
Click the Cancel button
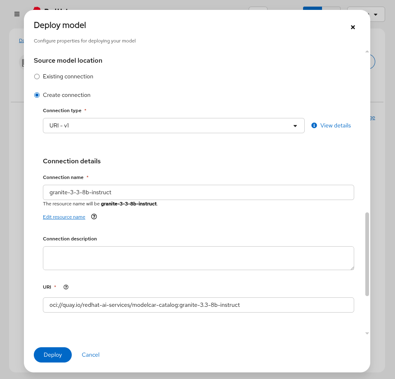point(90,355)
